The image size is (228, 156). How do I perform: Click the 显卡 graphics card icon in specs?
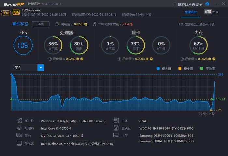pos(19,135)
